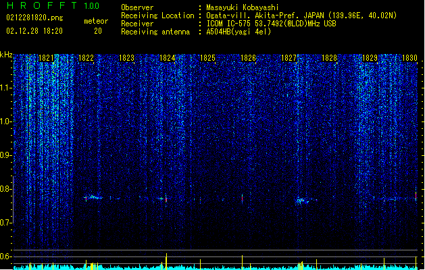The width and height of the screenshot is (425, 270).
Task: Click the 1829 time marker
Action: tap(370, 58)
